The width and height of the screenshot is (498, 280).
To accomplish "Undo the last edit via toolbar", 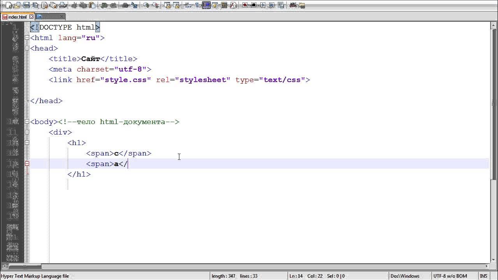I will coord(104,5).
